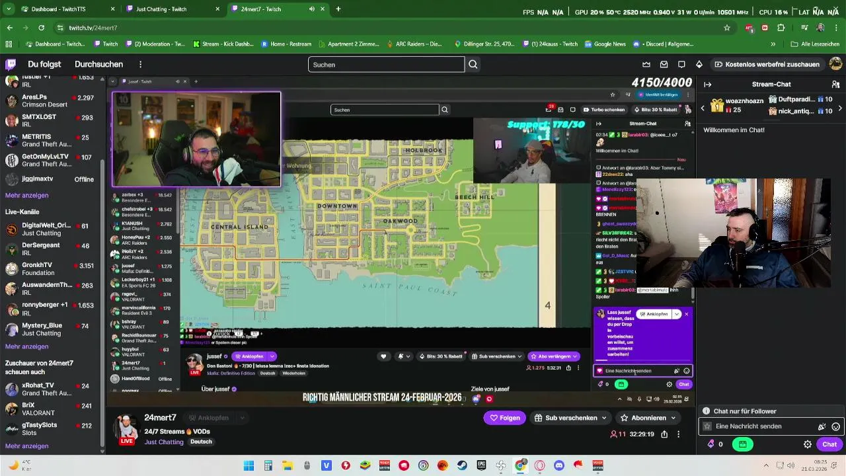
Task: Open GronkhTV channel in sidebar
Action: (50, 268)
